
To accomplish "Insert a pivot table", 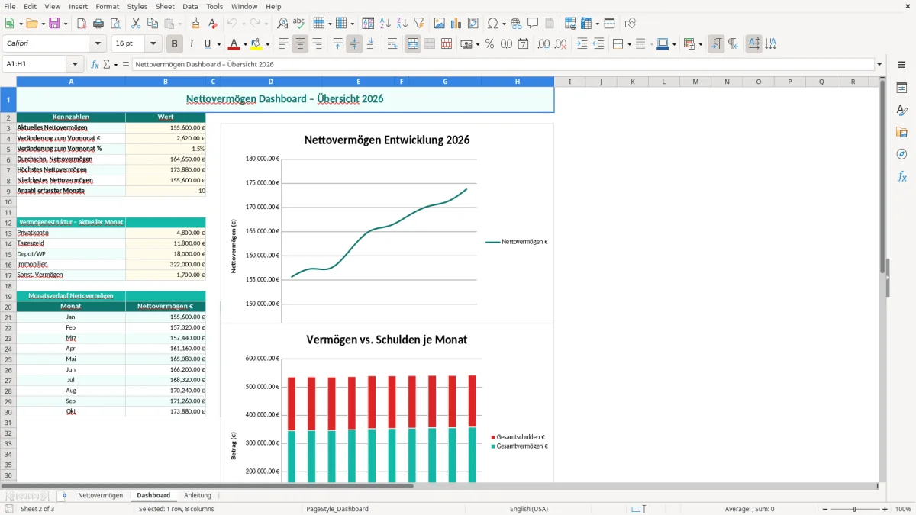I will [473, 24].
